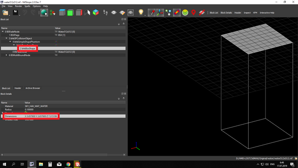298x168 pixels.
Task: Open the Help menu
Action: [x=46, y=6]
